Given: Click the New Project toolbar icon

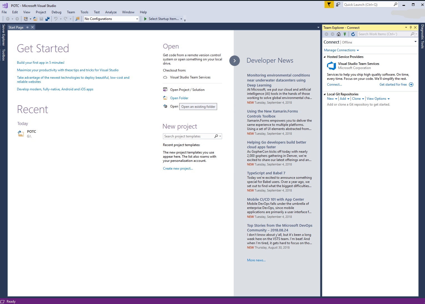Looking at the screenshot, I should tap(26, 19).
